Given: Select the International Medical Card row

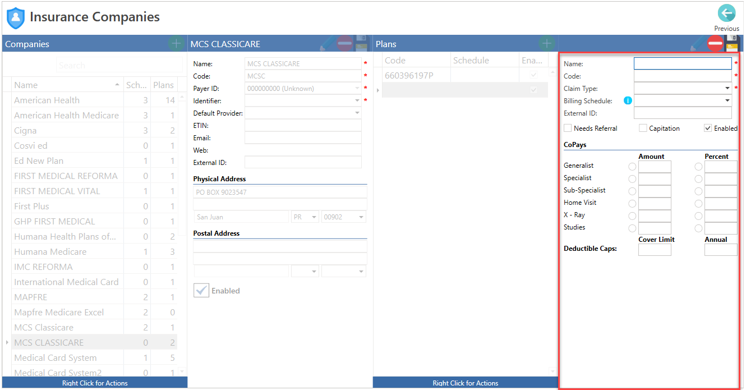Looking at the screenshot, I should 94,282.
